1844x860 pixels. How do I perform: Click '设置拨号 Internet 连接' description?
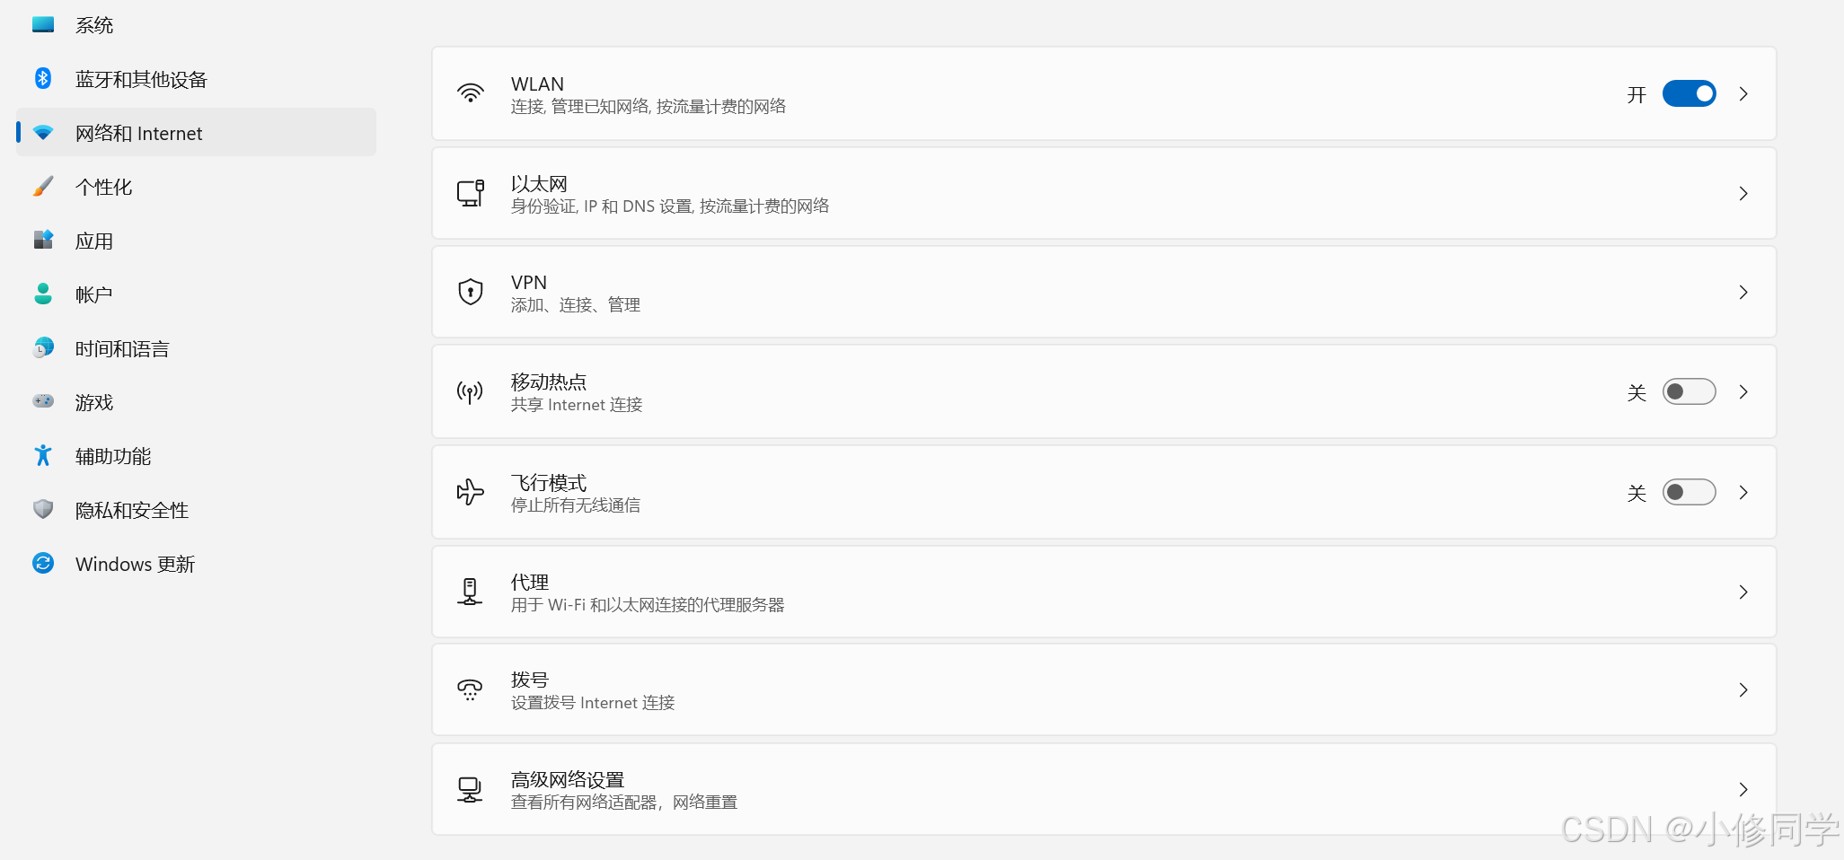[593, 702]
